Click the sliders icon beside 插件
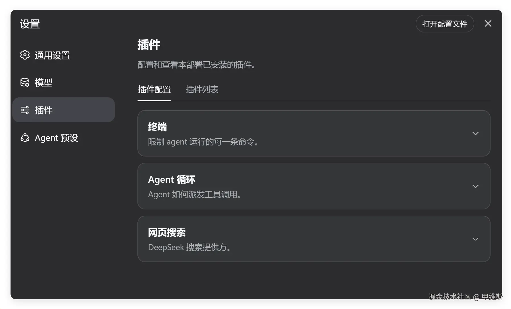The height and width of the screenshot is (309, 511). 25,110
